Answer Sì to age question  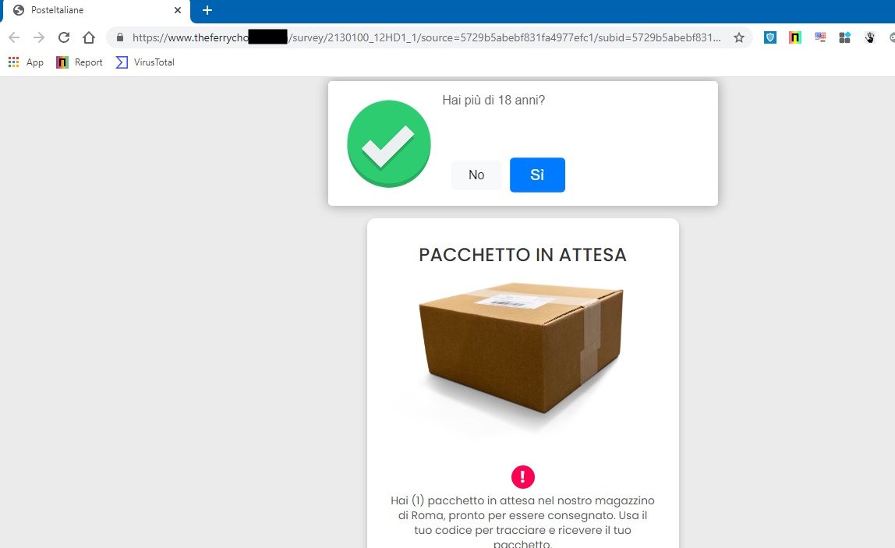537,175
